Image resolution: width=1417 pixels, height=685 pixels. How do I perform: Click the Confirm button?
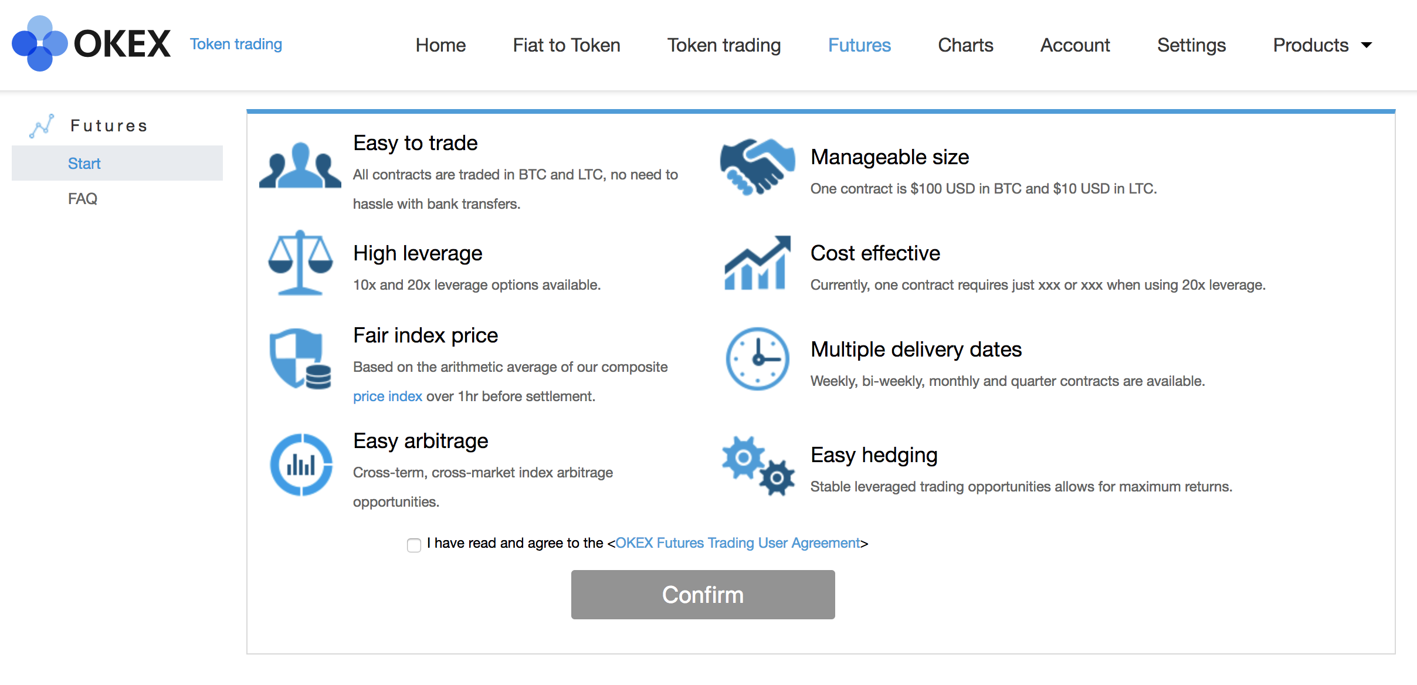click(x=703, y=594)
